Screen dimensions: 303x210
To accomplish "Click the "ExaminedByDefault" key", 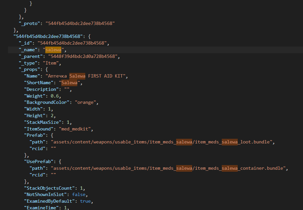I will click(x=49, y=201).
